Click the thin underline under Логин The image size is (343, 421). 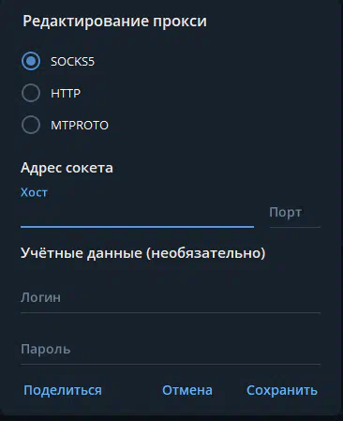tap(171, 312)
